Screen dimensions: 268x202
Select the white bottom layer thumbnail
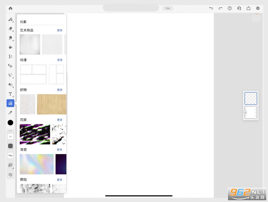(251, 112)
